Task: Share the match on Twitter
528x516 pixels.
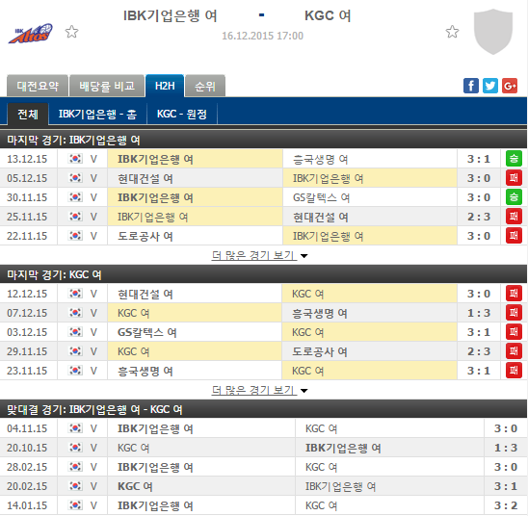Action: tap(490, 86)
